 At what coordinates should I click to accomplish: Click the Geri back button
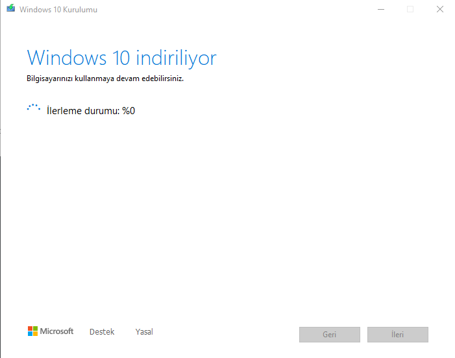[330, 335]
